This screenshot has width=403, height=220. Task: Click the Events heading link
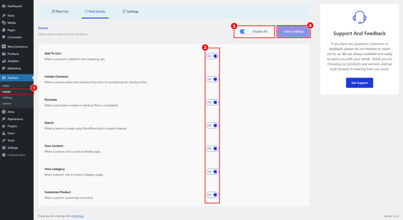point(43,28)
